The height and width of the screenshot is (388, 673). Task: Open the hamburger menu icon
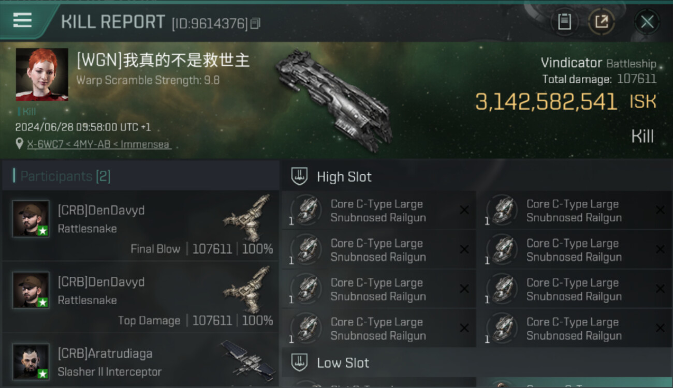point(22,20)
